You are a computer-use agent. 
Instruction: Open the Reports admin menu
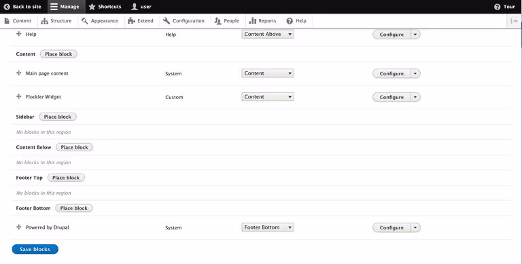262,21
